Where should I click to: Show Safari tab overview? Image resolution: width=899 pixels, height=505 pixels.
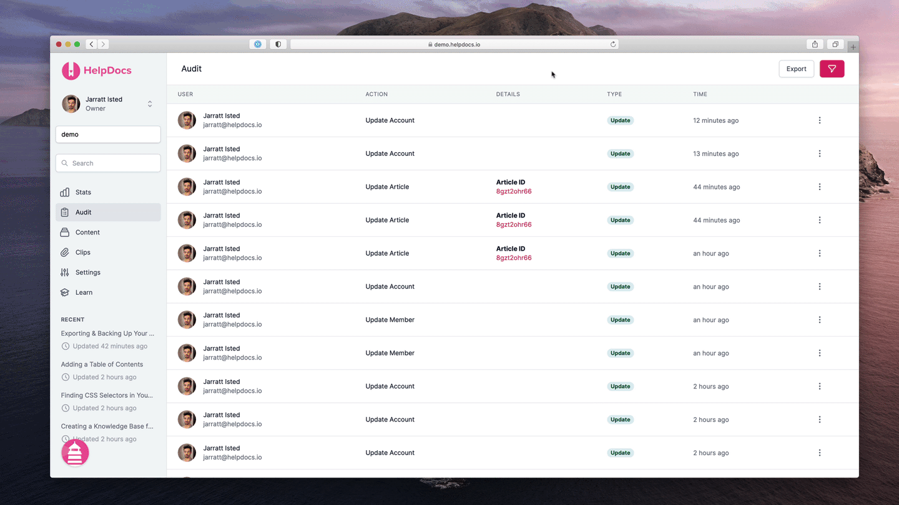click(835, 44)
